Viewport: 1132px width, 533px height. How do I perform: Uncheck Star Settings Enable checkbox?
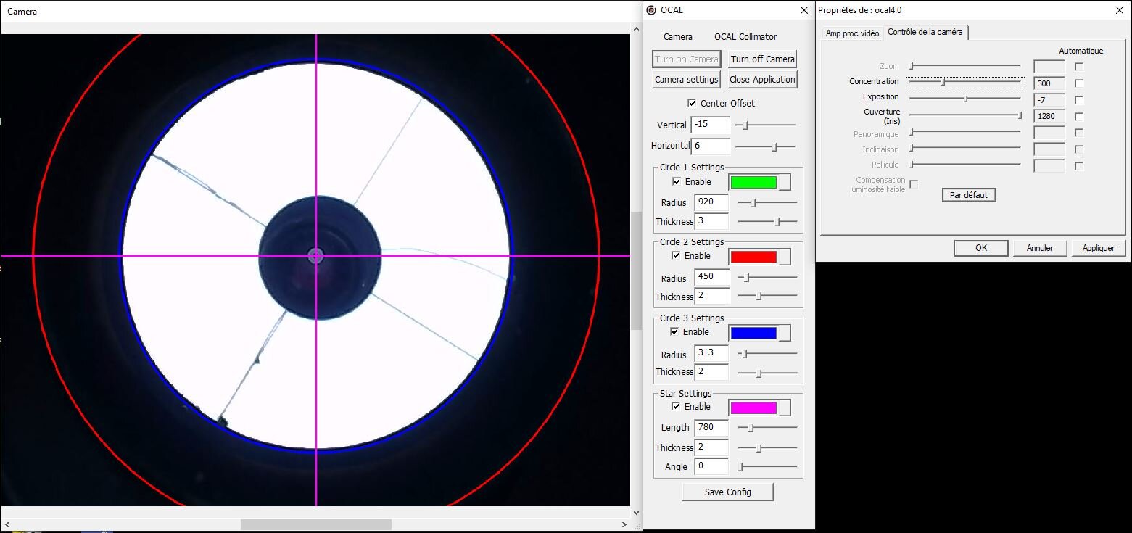(677, 406)
